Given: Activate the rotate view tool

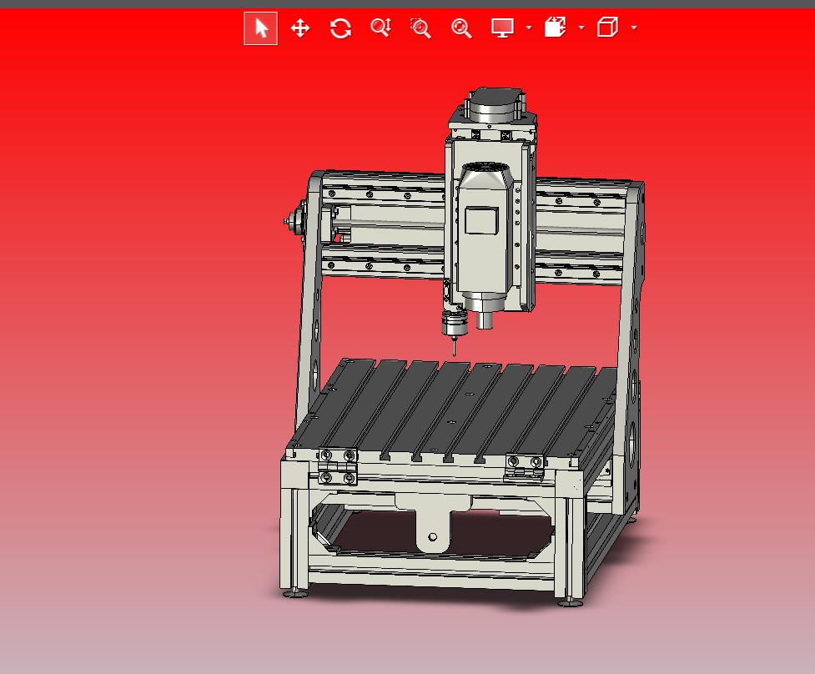Looking at the screenshot, I should coord(340,28).
